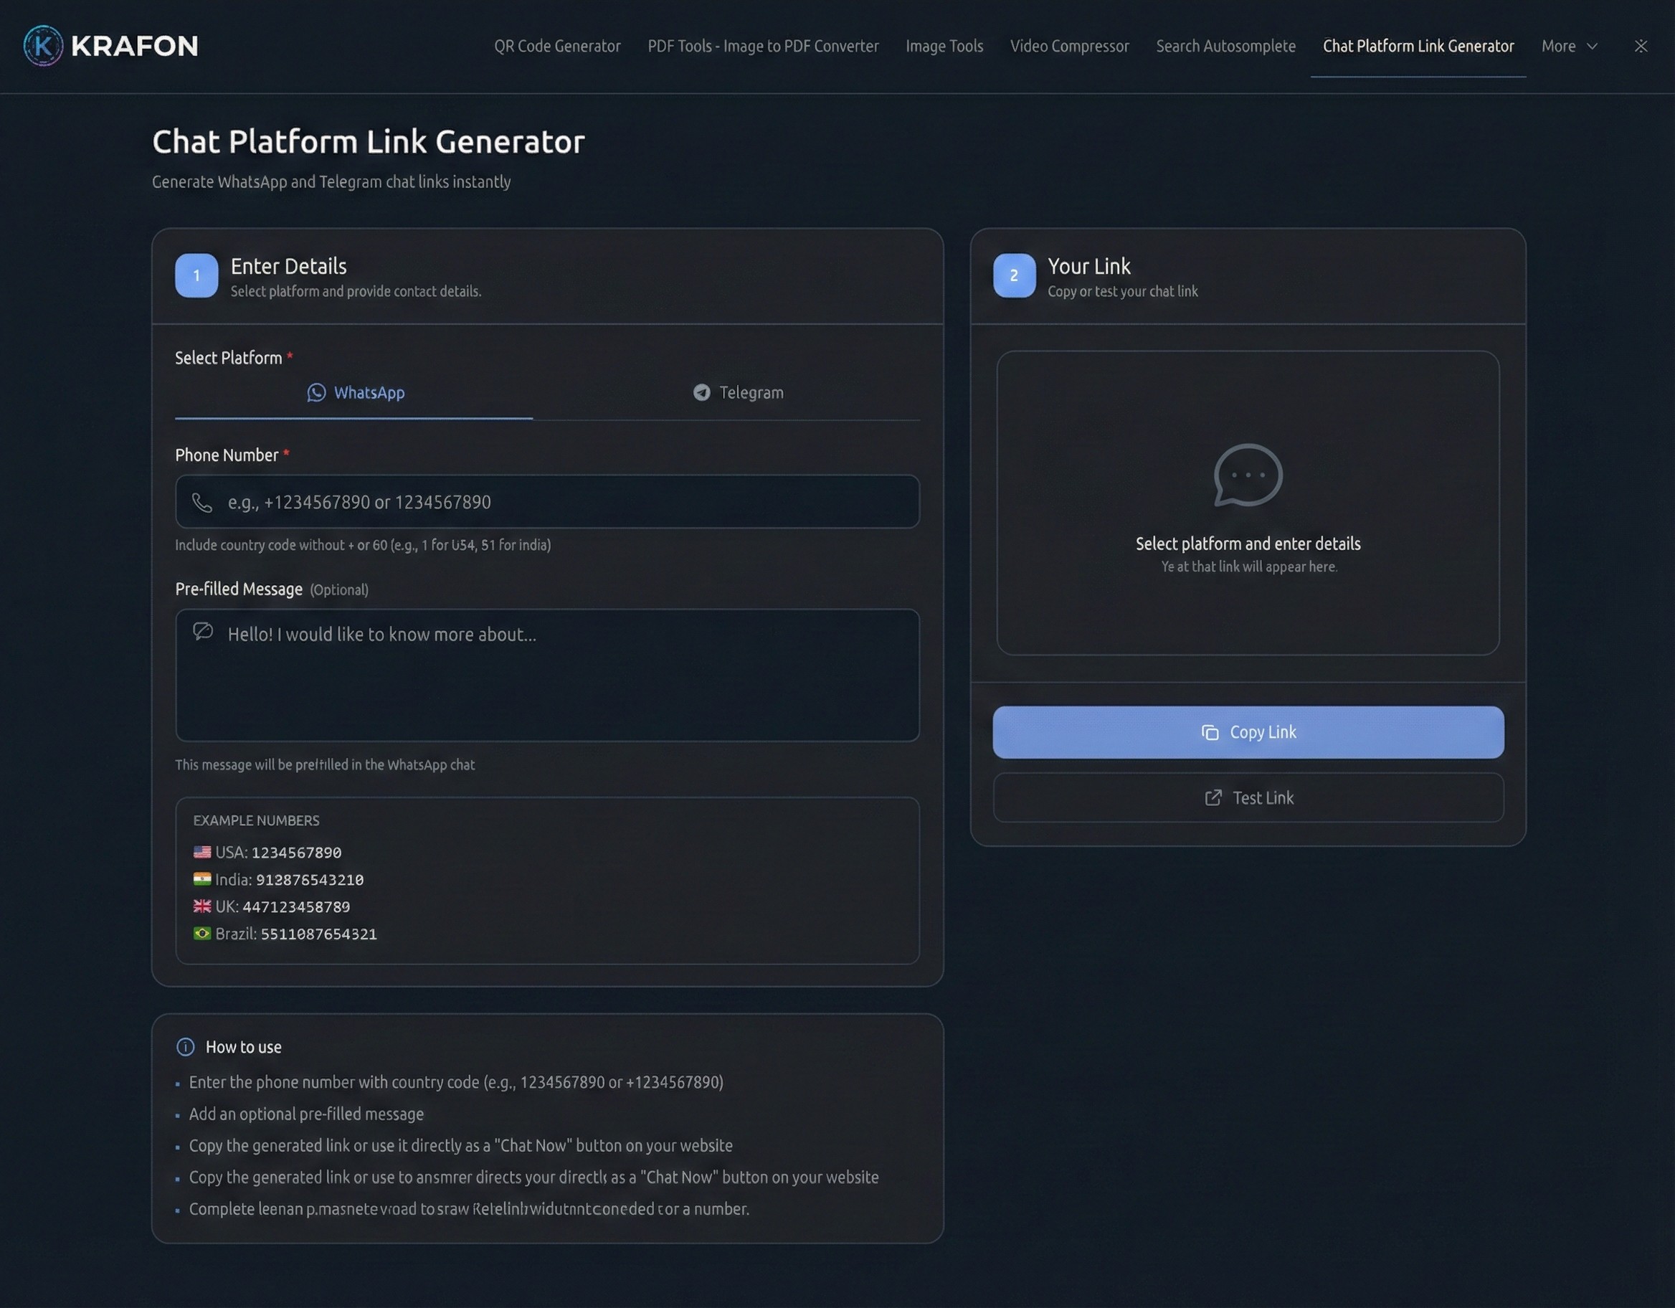
Task: Click the "How to use" heading
Action: click(243, 1047)
